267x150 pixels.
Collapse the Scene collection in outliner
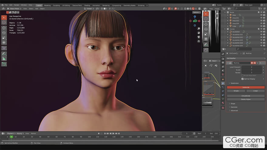pyautogui.click(x=225, y=12)
